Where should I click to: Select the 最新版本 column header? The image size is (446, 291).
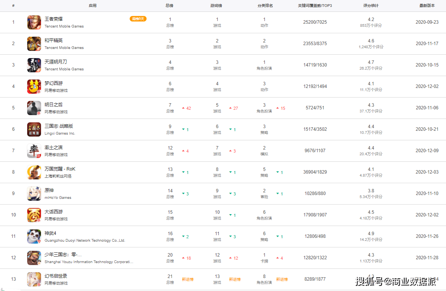tap(427, 6)
